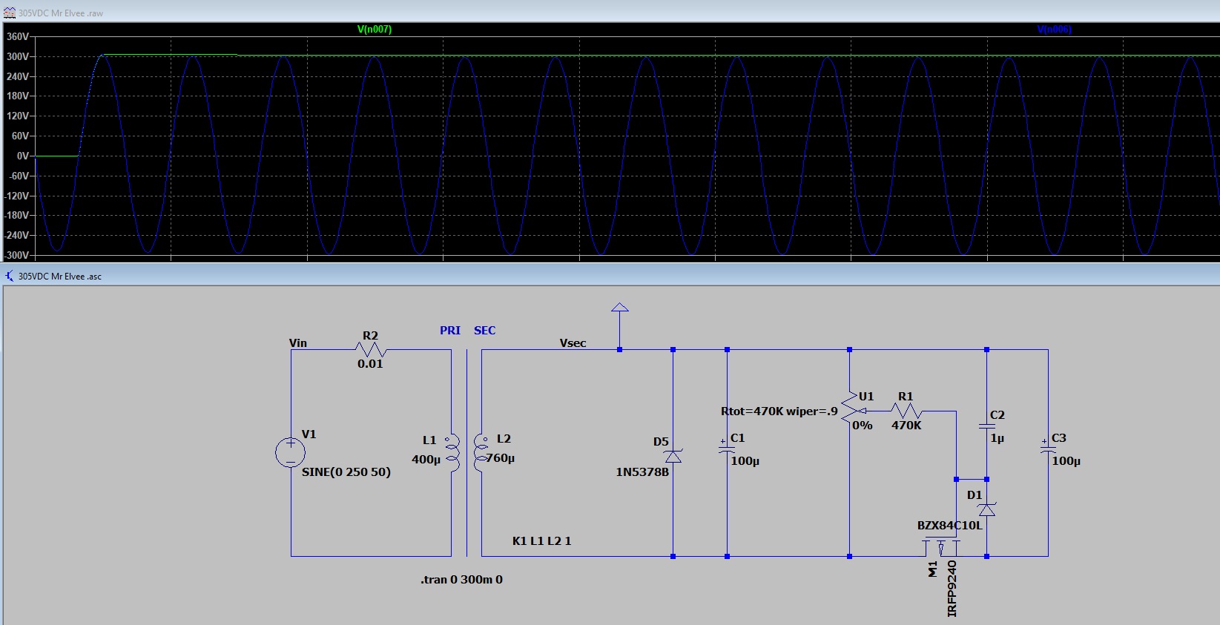The height and width of the screenshot is (625, 1220).
Task: Click the BZX84C10L diode model name
Action: tap(949, 526)
